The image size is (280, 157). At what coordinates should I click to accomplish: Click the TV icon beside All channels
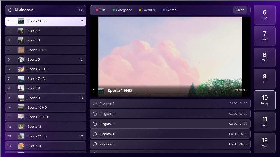tap(10, 10)
